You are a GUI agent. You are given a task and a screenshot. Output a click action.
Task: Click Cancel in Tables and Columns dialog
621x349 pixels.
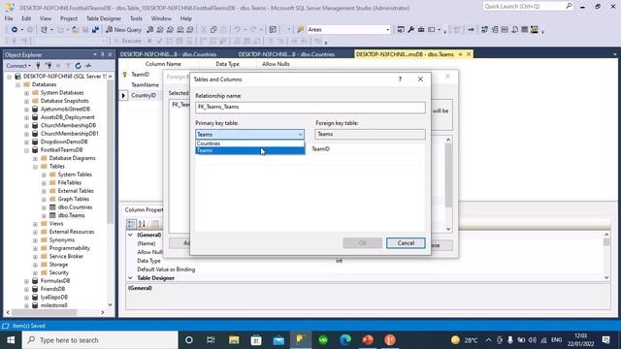(406, 243)
